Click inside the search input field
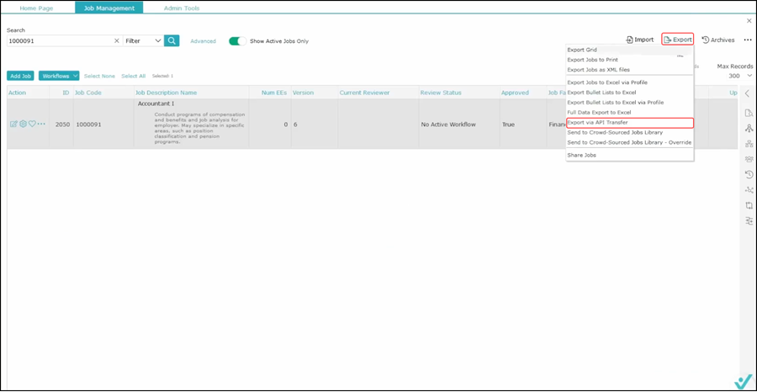Viewport: 757px width, 392px height. [59, 40]
